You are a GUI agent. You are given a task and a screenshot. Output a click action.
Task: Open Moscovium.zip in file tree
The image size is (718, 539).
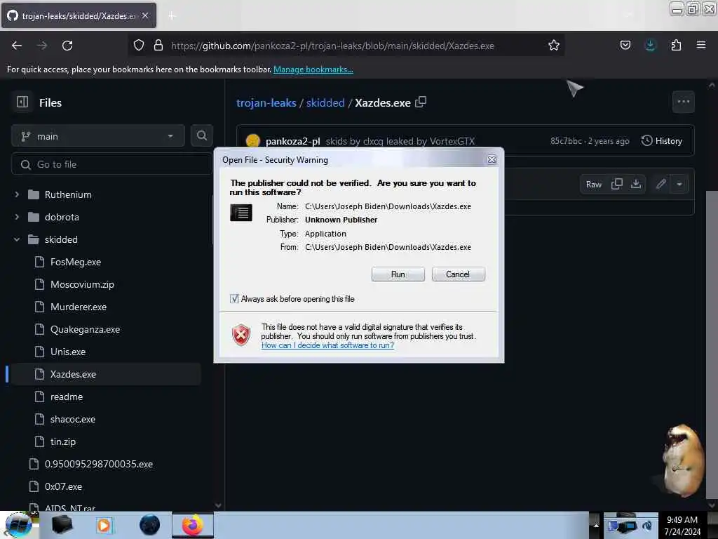[83, 284]
